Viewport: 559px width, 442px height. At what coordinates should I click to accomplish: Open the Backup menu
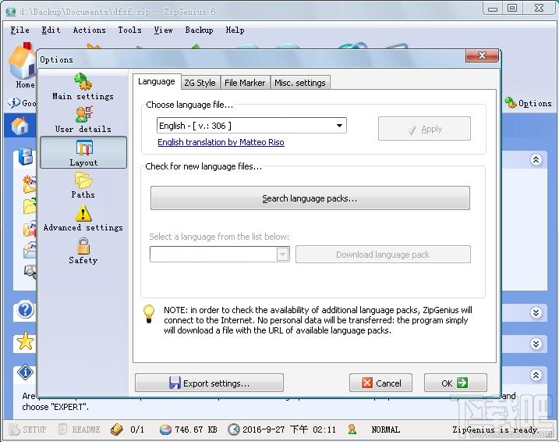click(x=199, y=30)
